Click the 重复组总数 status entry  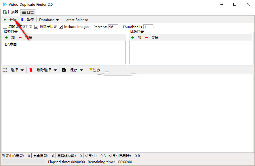click(x=69, y=156)
